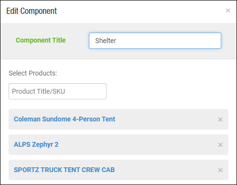237x185 pixels.
Task: Remove ALPS Zephyr 2 from products
Action: (x=220, y=145)
